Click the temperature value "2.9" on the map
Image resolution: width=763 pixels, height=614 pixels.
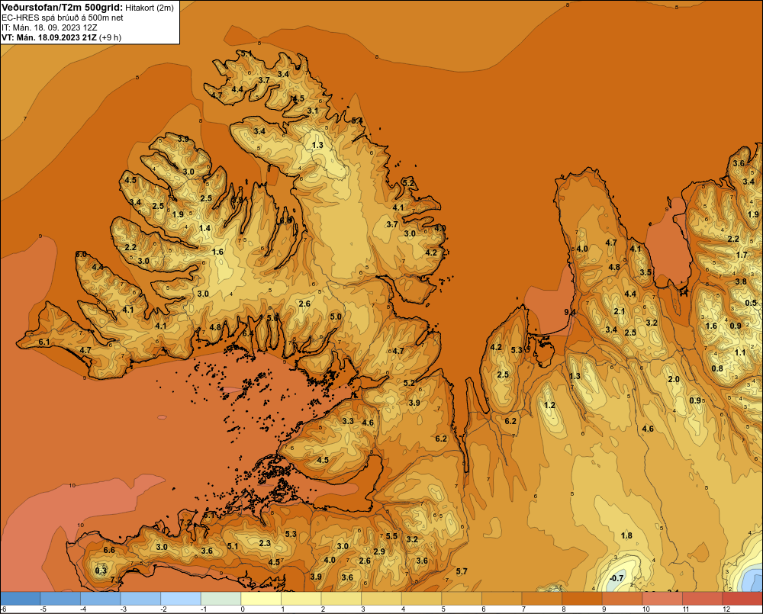[379, 551]
